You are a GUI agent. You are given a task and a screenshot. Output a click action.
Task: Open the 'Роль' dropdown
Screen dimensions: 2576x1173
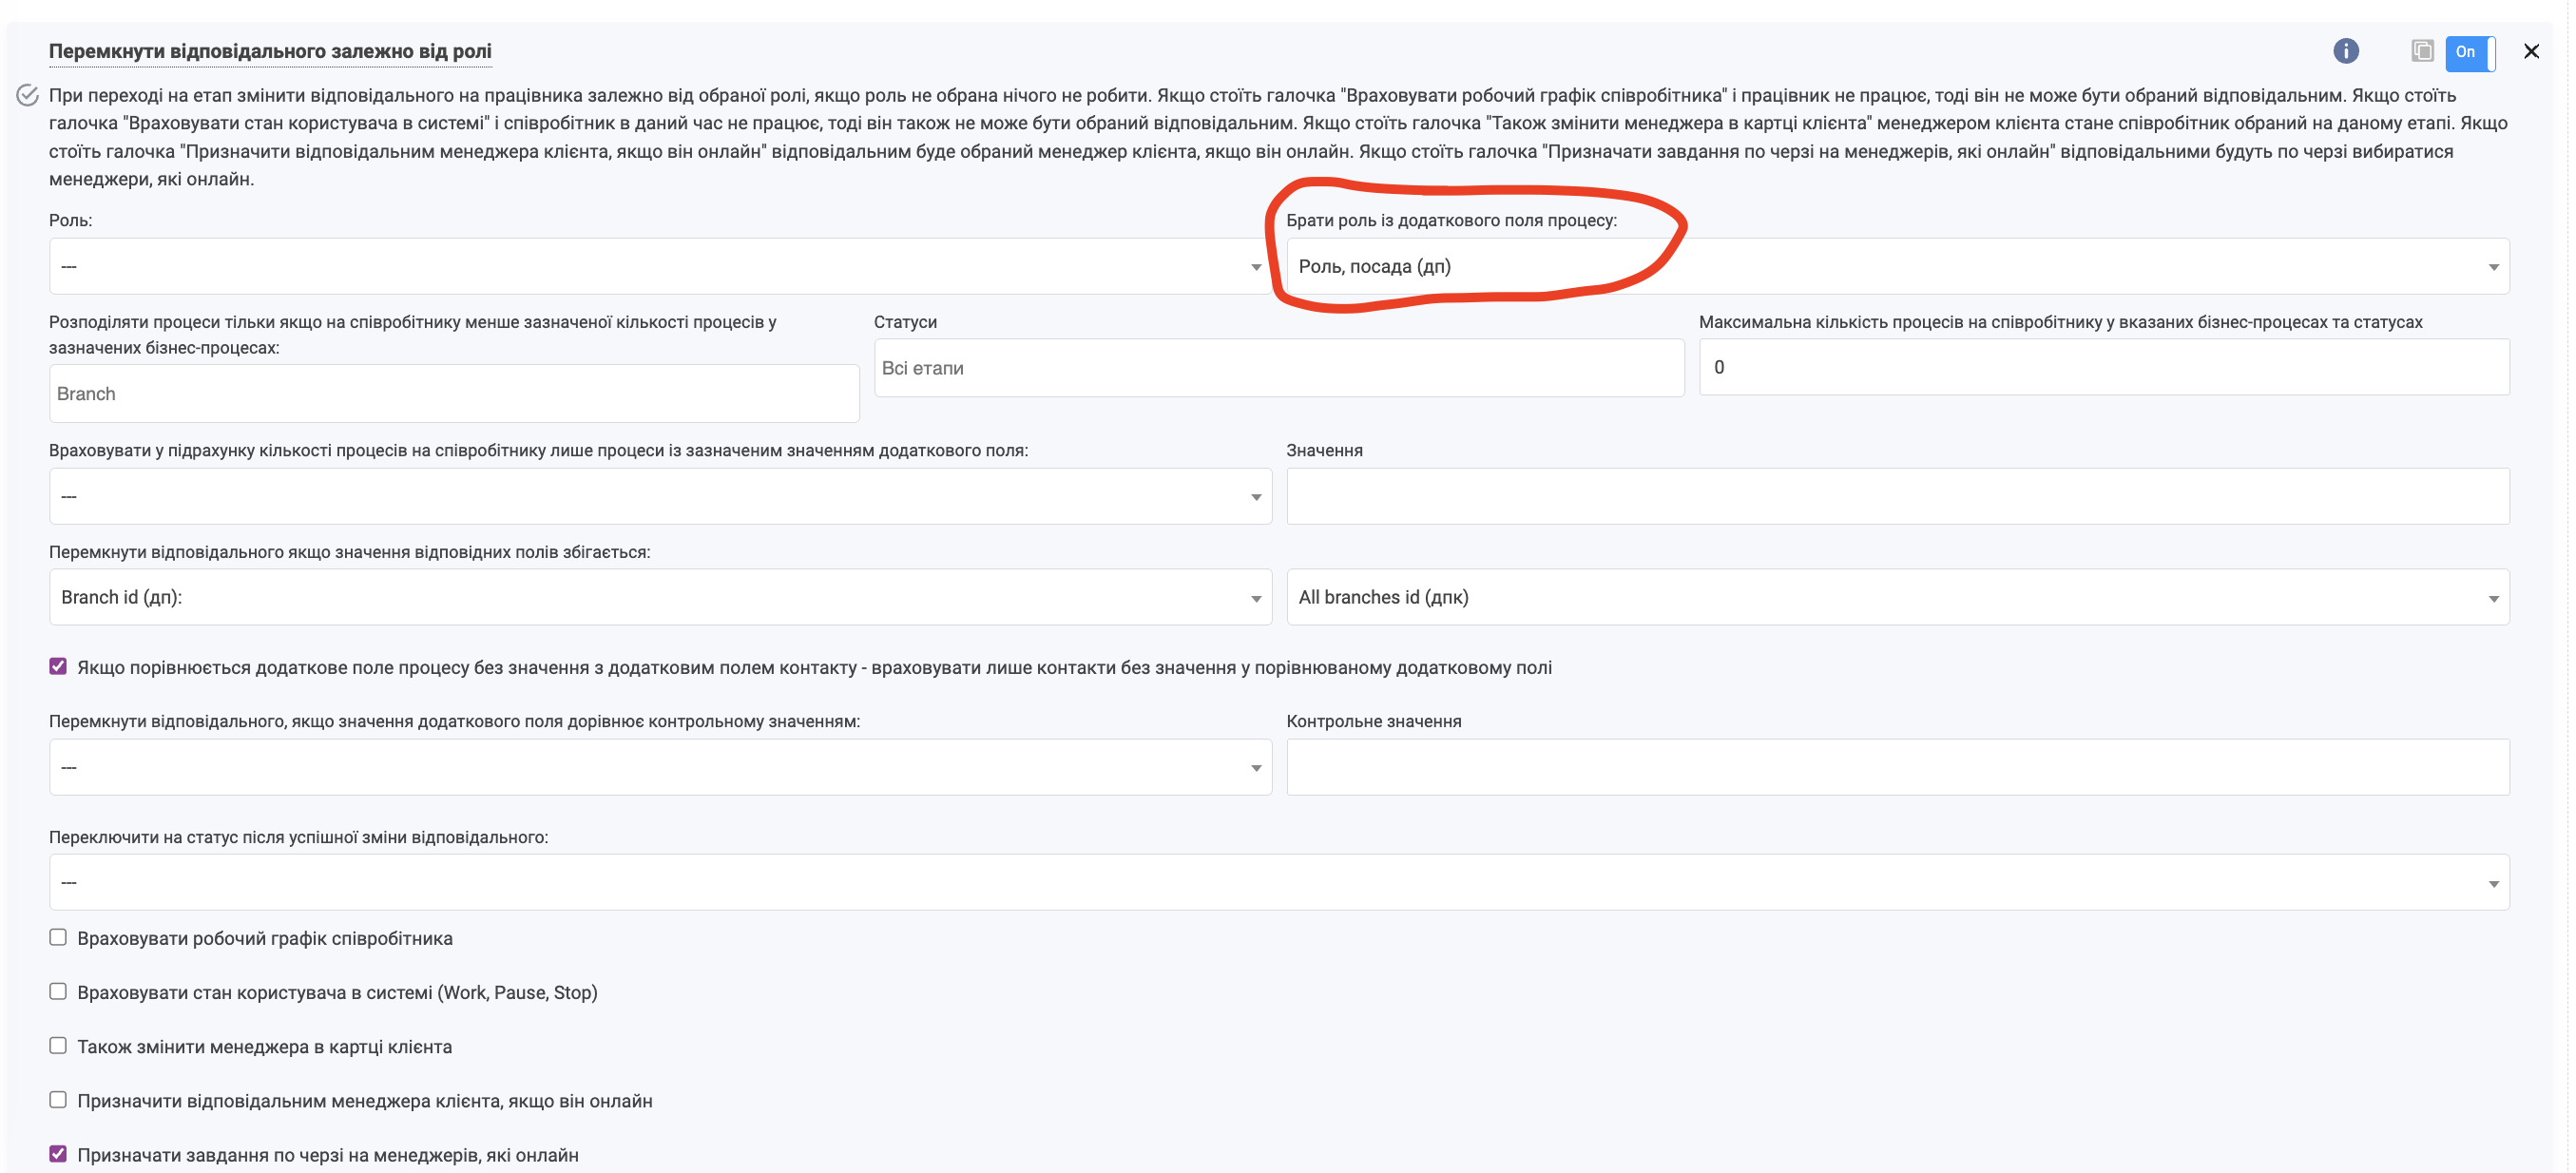click(660, 266)
